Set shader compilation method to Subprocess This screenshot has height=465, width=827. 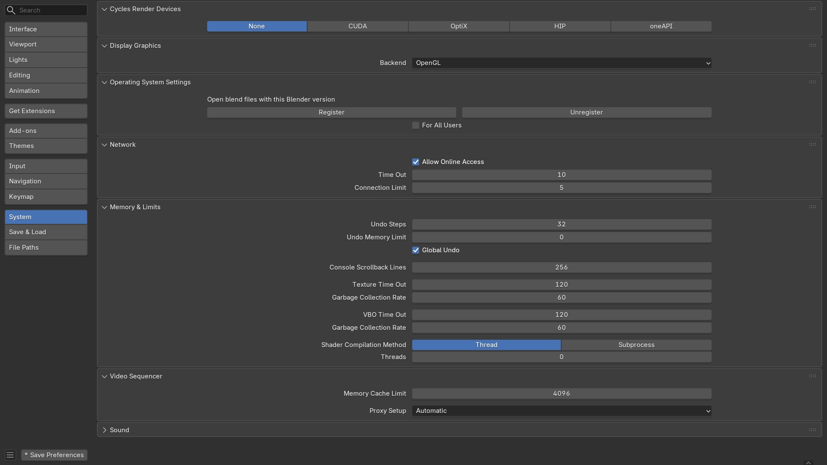pyautogui.click(x=636, y=345)
